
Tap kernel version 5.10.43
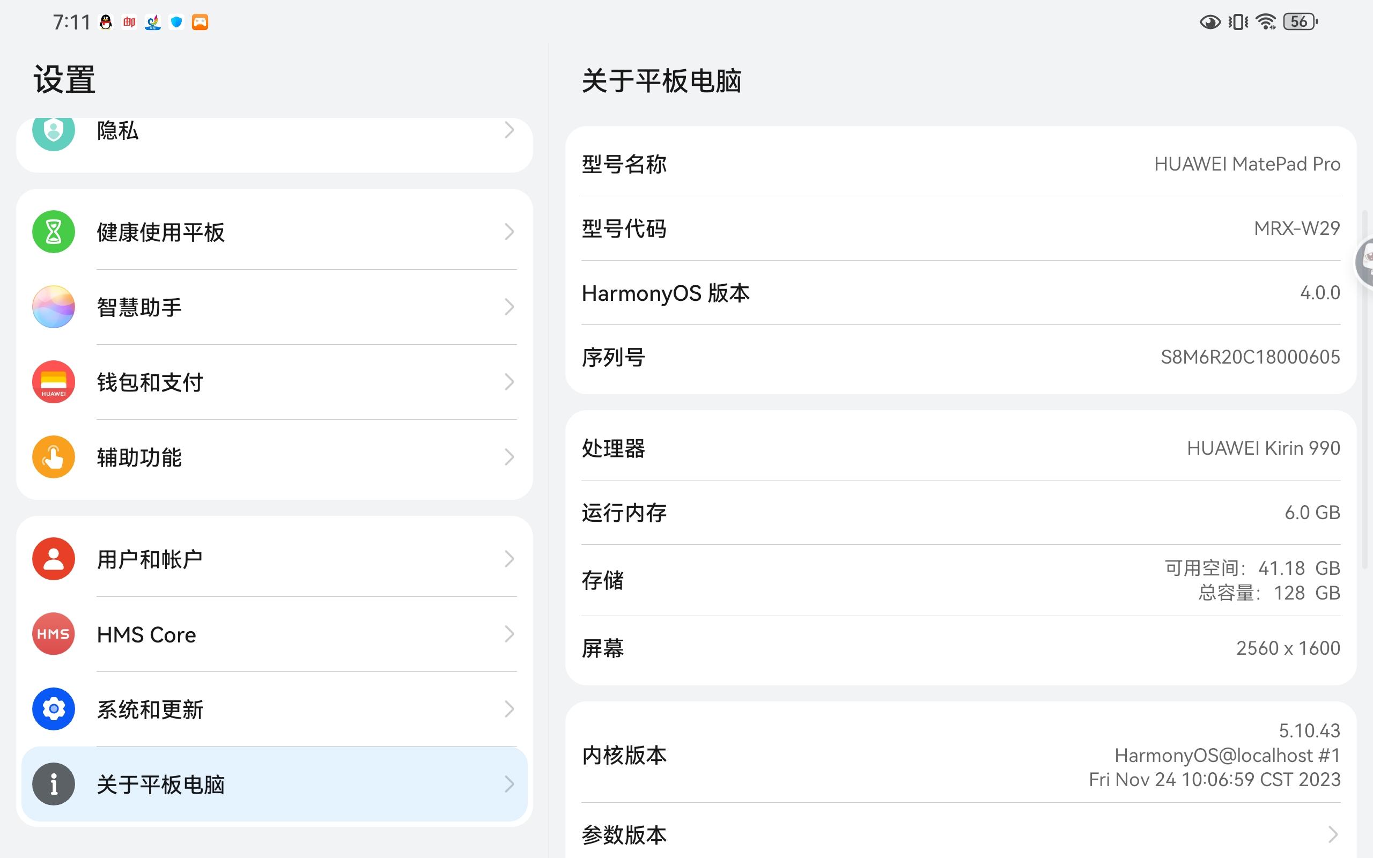pyautogui.click(x=1310, y=730)
